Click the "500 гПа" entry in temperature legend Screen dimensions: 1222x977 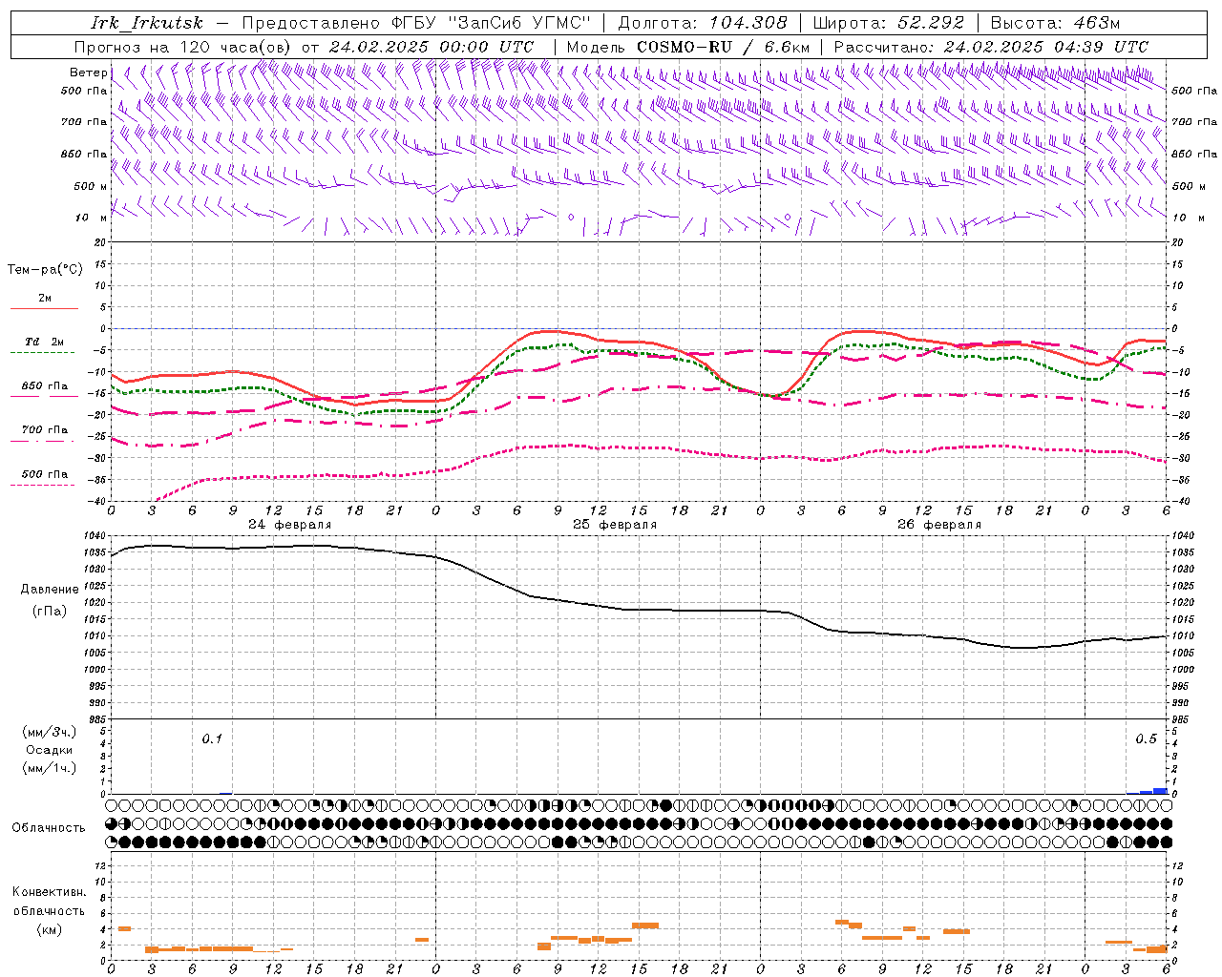click(44, 474)
